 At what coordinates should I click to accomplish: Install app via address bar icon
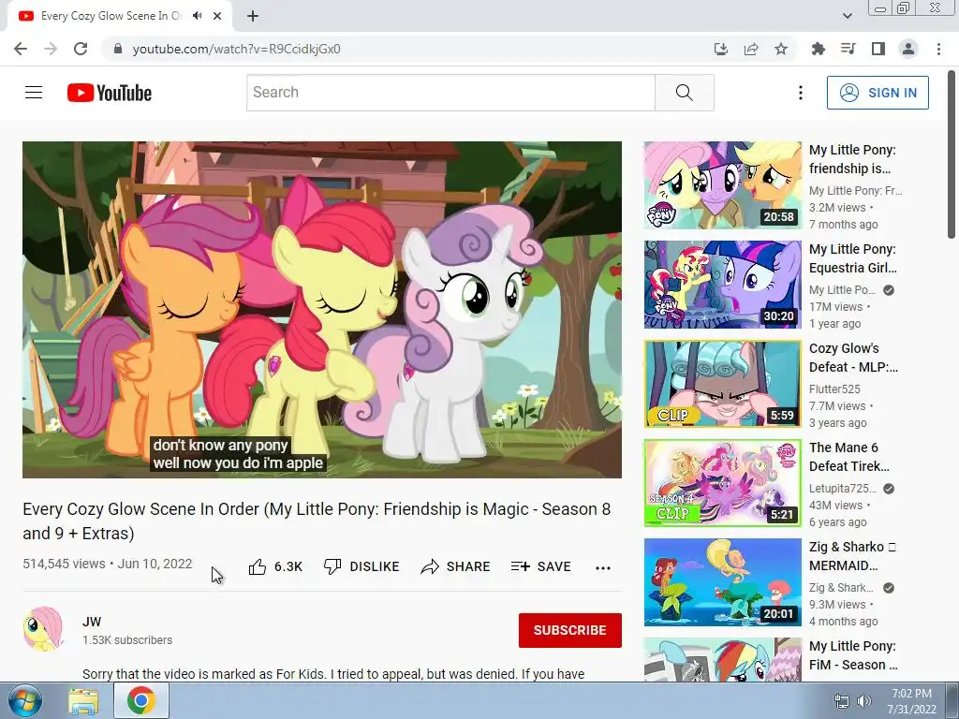(721, 49)
